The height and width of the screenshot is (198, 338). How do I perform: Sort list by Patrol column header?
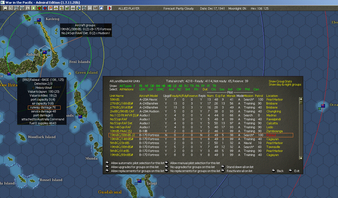(259, 96)
